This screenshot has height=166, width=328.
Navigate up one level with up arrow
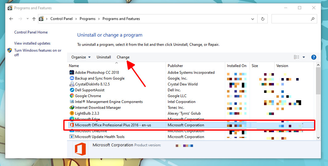coord(34,19)
